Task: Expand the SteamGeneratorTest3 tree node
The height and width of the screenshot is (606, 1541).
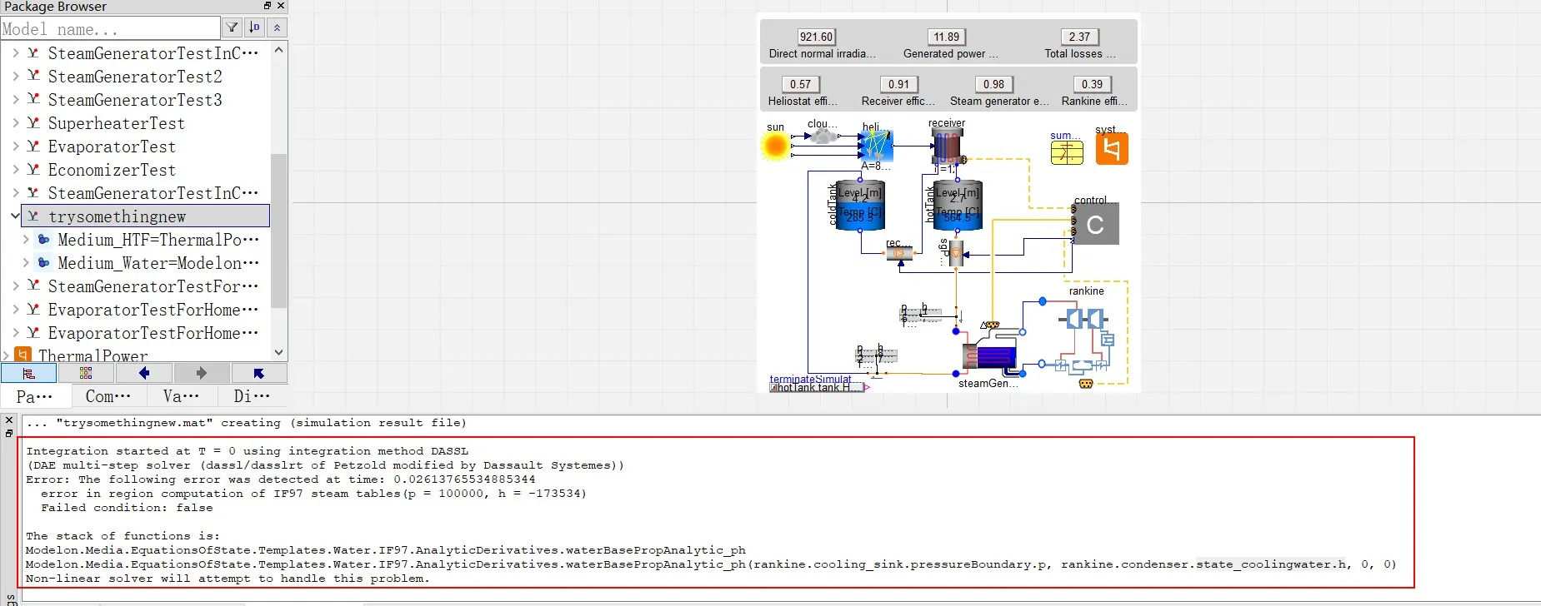Action: point(15,100)
